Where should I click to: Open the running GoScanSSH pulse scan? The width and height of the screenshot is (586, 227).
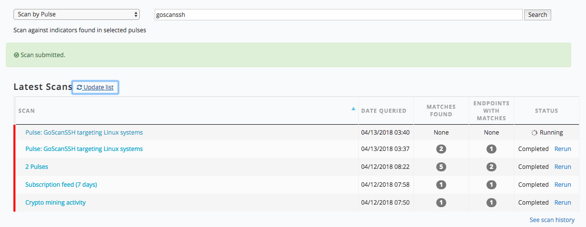coord(84,133)
